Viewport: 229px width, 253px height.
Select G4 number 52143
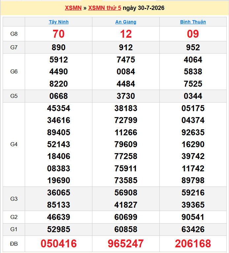(x=59, y=144)
